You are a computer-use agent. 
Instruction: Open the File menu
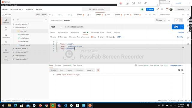click(x=3, y=5)
